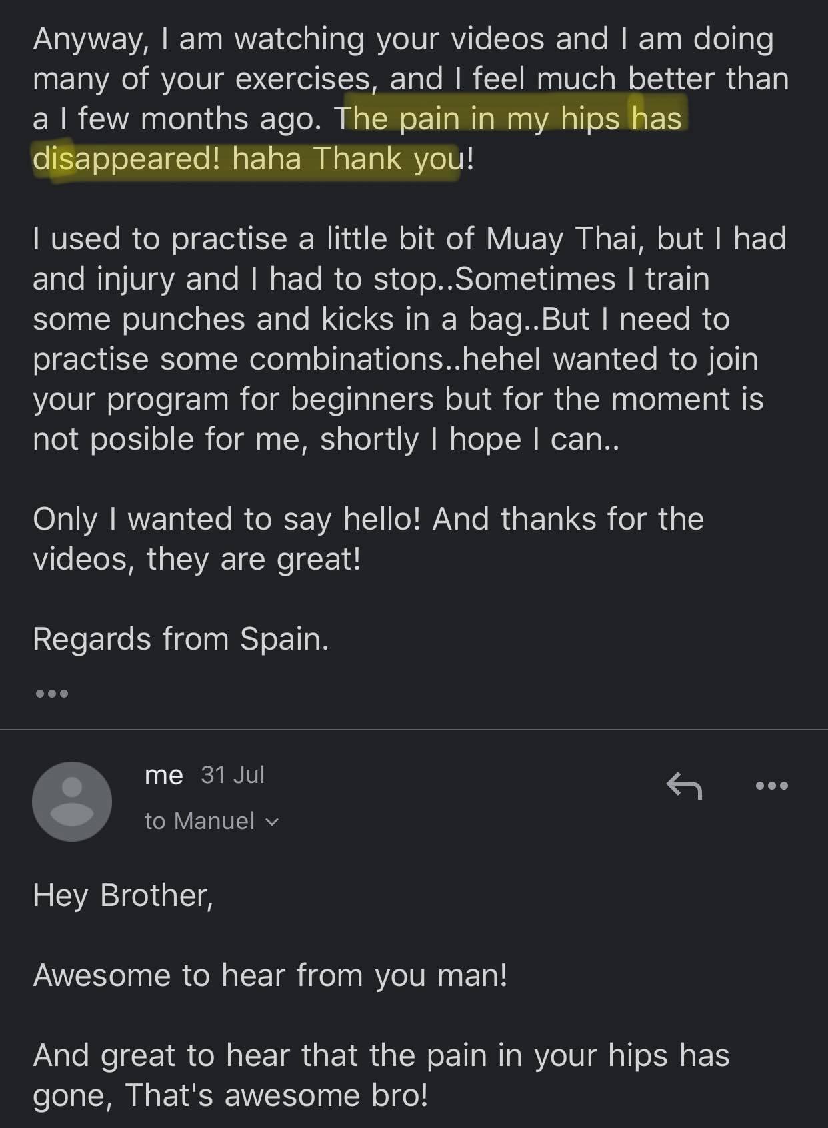Tap the "31 Jul" message date

233,775
